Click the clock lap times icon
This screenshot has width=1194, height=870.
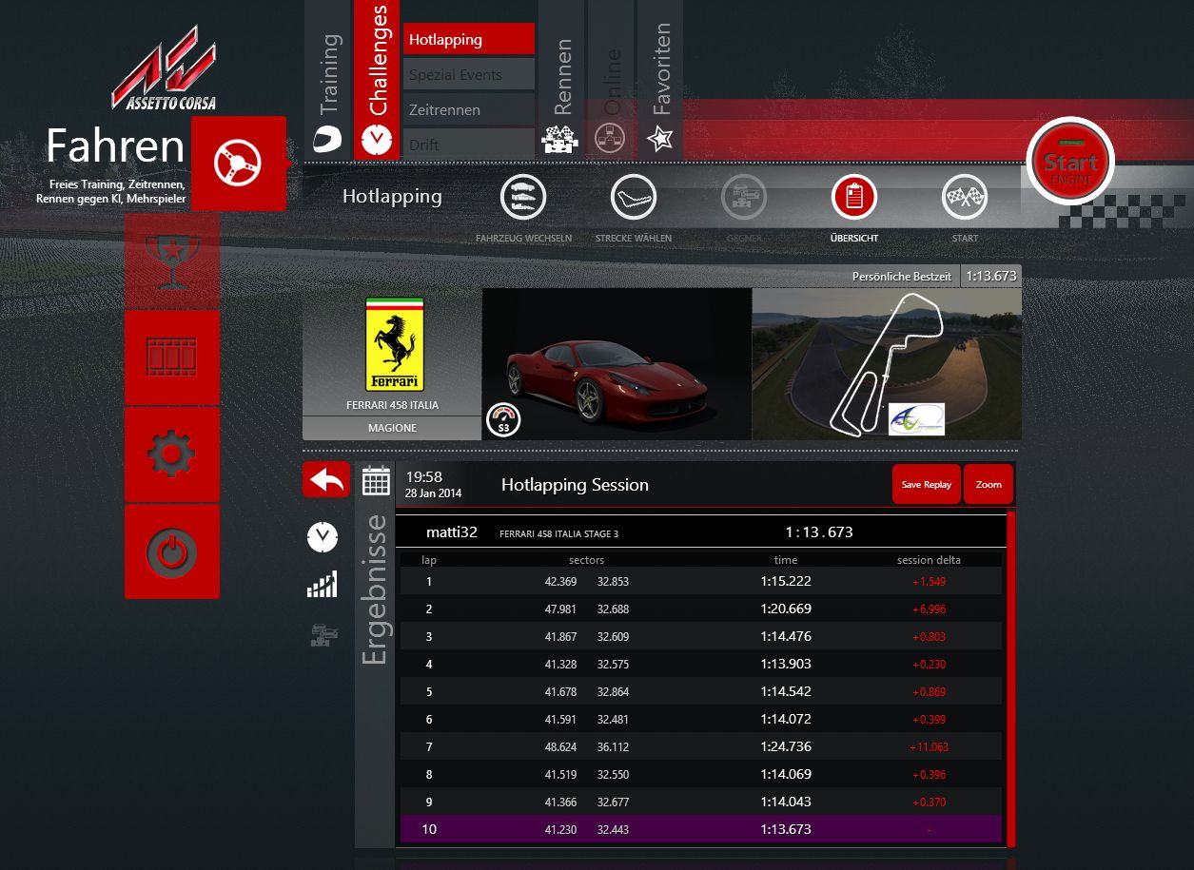323,537
